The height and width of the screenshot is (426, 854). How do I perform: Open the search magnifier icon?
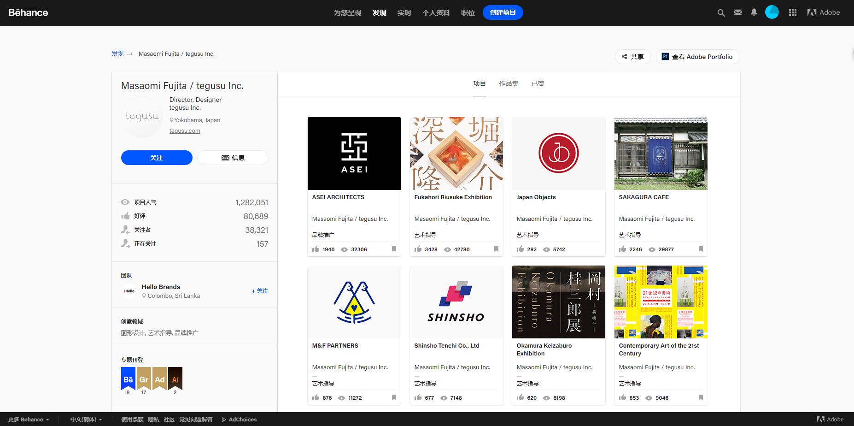(721, 13)
